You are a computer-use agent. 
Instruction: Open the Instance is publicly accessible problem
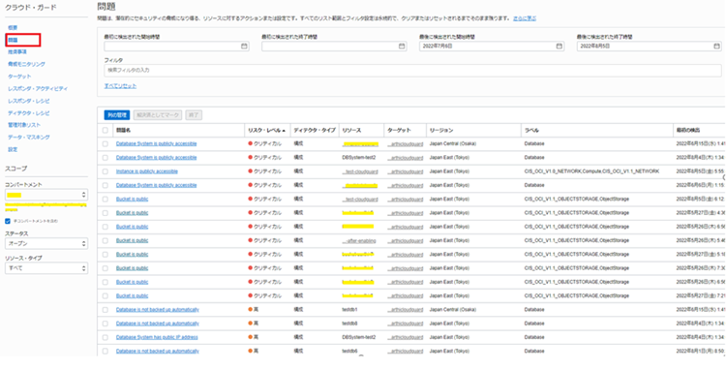[x=147, y=171]
